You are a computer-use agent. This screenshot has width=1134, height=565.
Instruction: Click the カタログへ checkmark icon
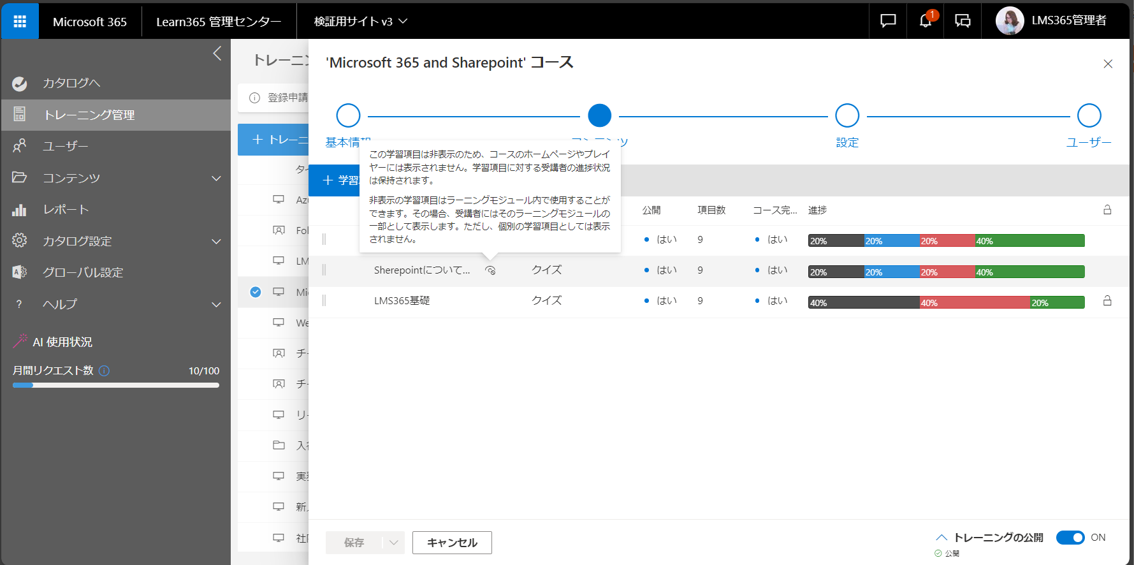[20, 84]
